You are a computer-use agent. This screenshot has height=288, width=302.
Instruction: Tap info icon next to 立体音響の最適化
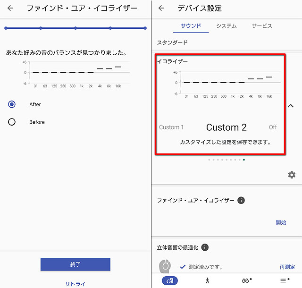[205, 247]
